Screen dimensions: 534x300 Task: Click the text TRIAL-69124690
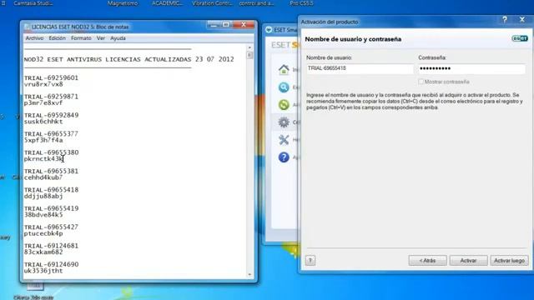[51, 264]
